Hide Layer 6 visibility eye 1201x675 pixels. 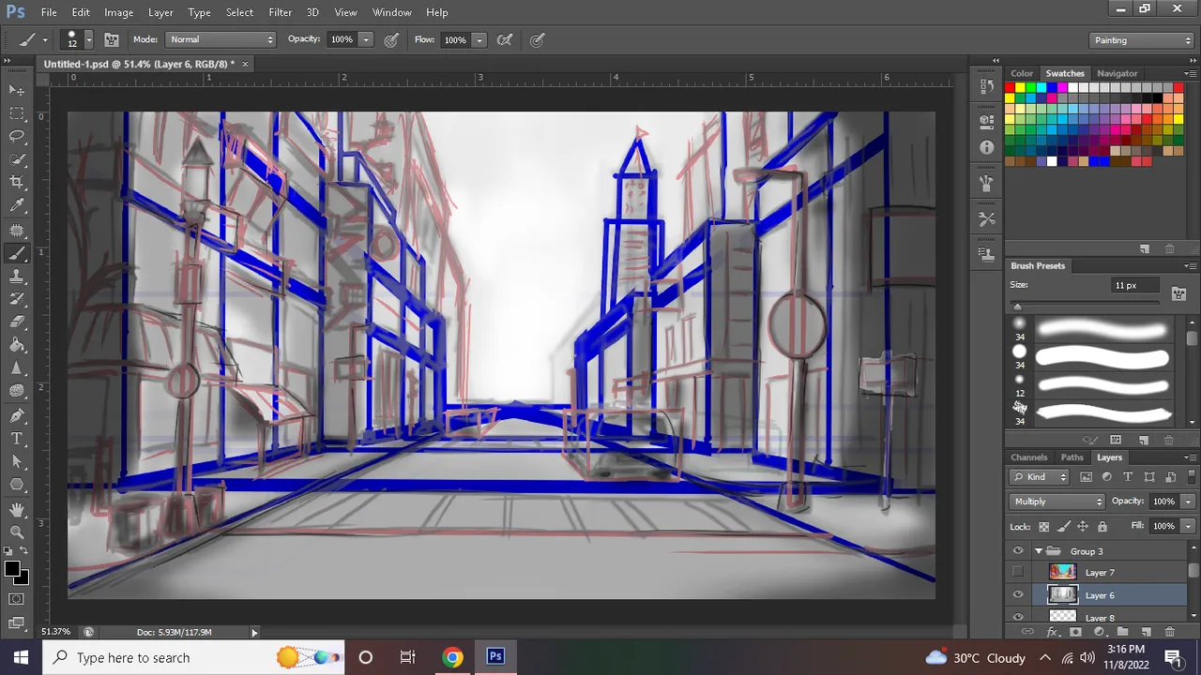point(1018,595)
